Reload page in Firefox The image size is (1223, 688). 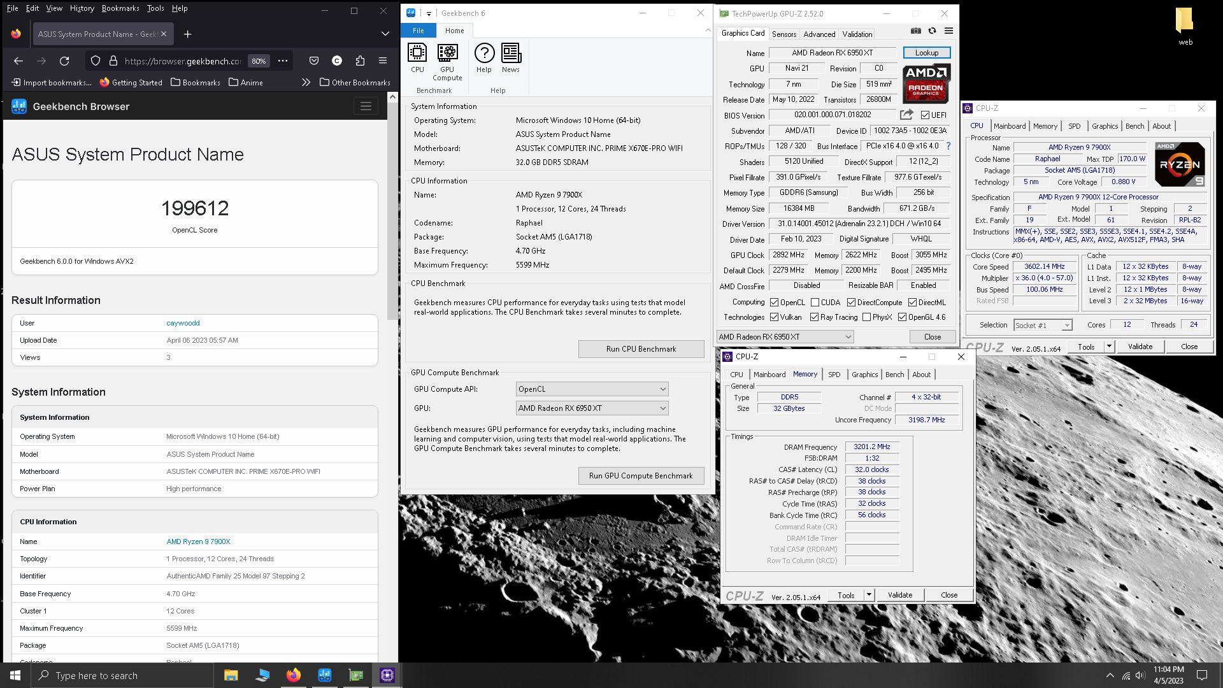coord(64,61)
